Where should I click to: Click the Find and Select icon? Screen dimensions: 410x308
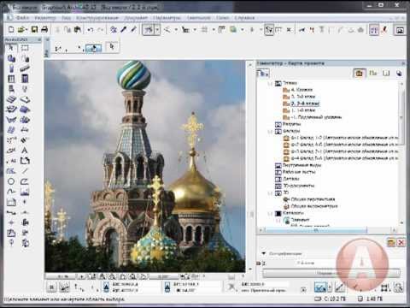114,29
